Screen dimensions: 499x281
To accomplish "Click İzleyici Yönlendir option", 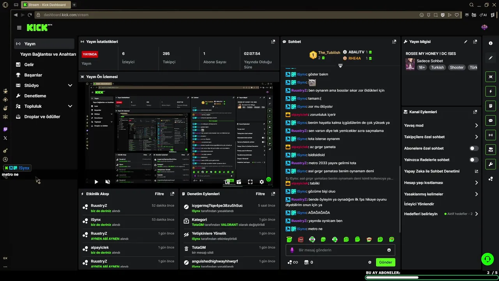I will click(x=419, y=204).
